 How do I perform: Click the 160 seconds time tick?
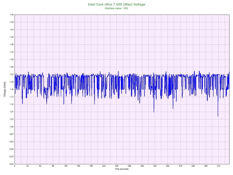[79, 166]
